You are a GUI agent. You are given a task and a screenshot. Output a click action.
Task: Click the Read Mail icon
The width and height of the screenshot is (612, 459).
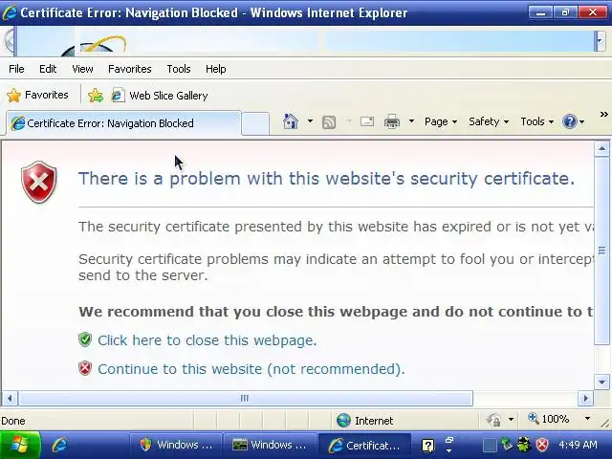point(367,121)
